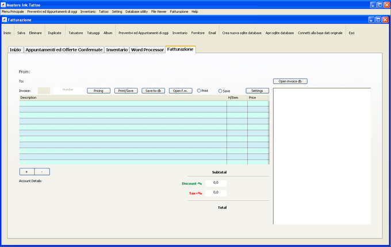
Task: Close the inner Fatturazione window
Action: click(385, 20)
